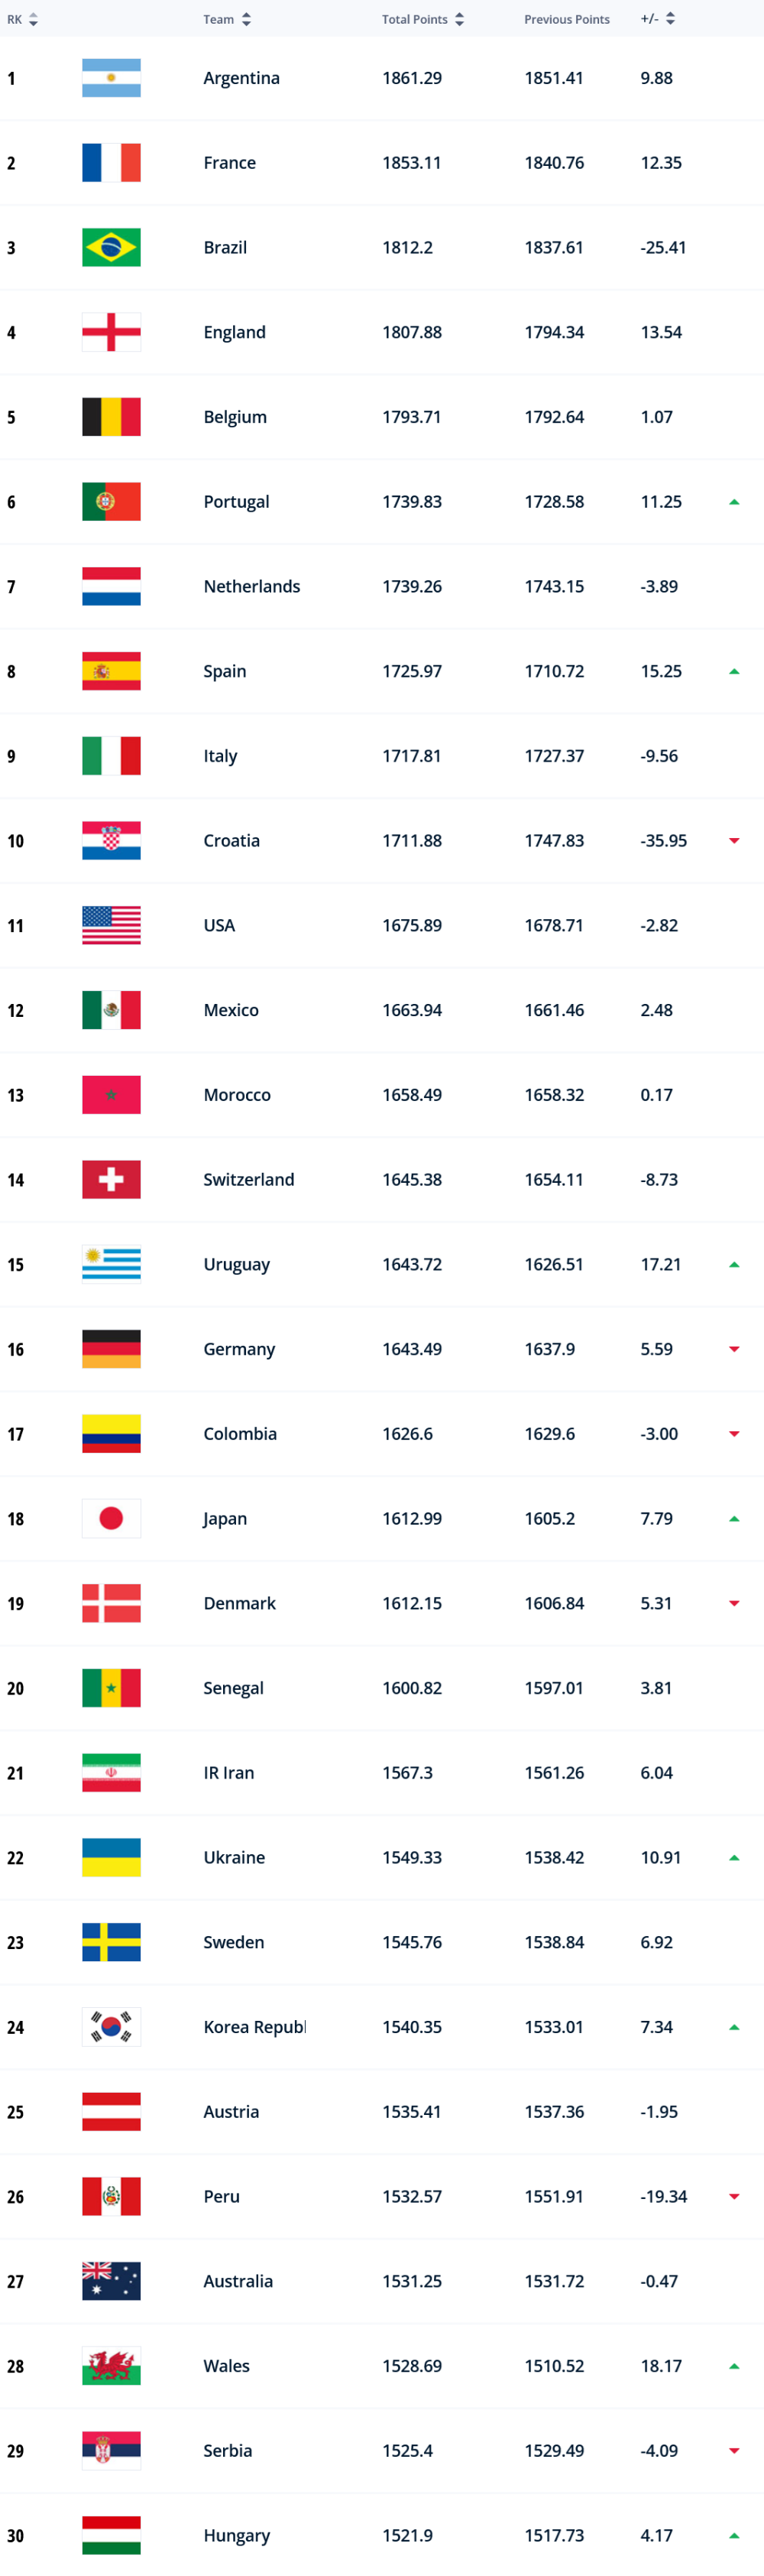
Task: Click the USA flag icon
Action: [x=111, y=925]
